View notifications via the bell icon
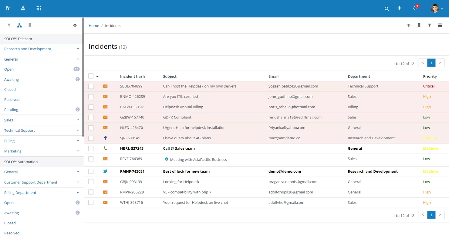This screenshot has height=252, width=449. pyautogui.click(x=414, y=8)
